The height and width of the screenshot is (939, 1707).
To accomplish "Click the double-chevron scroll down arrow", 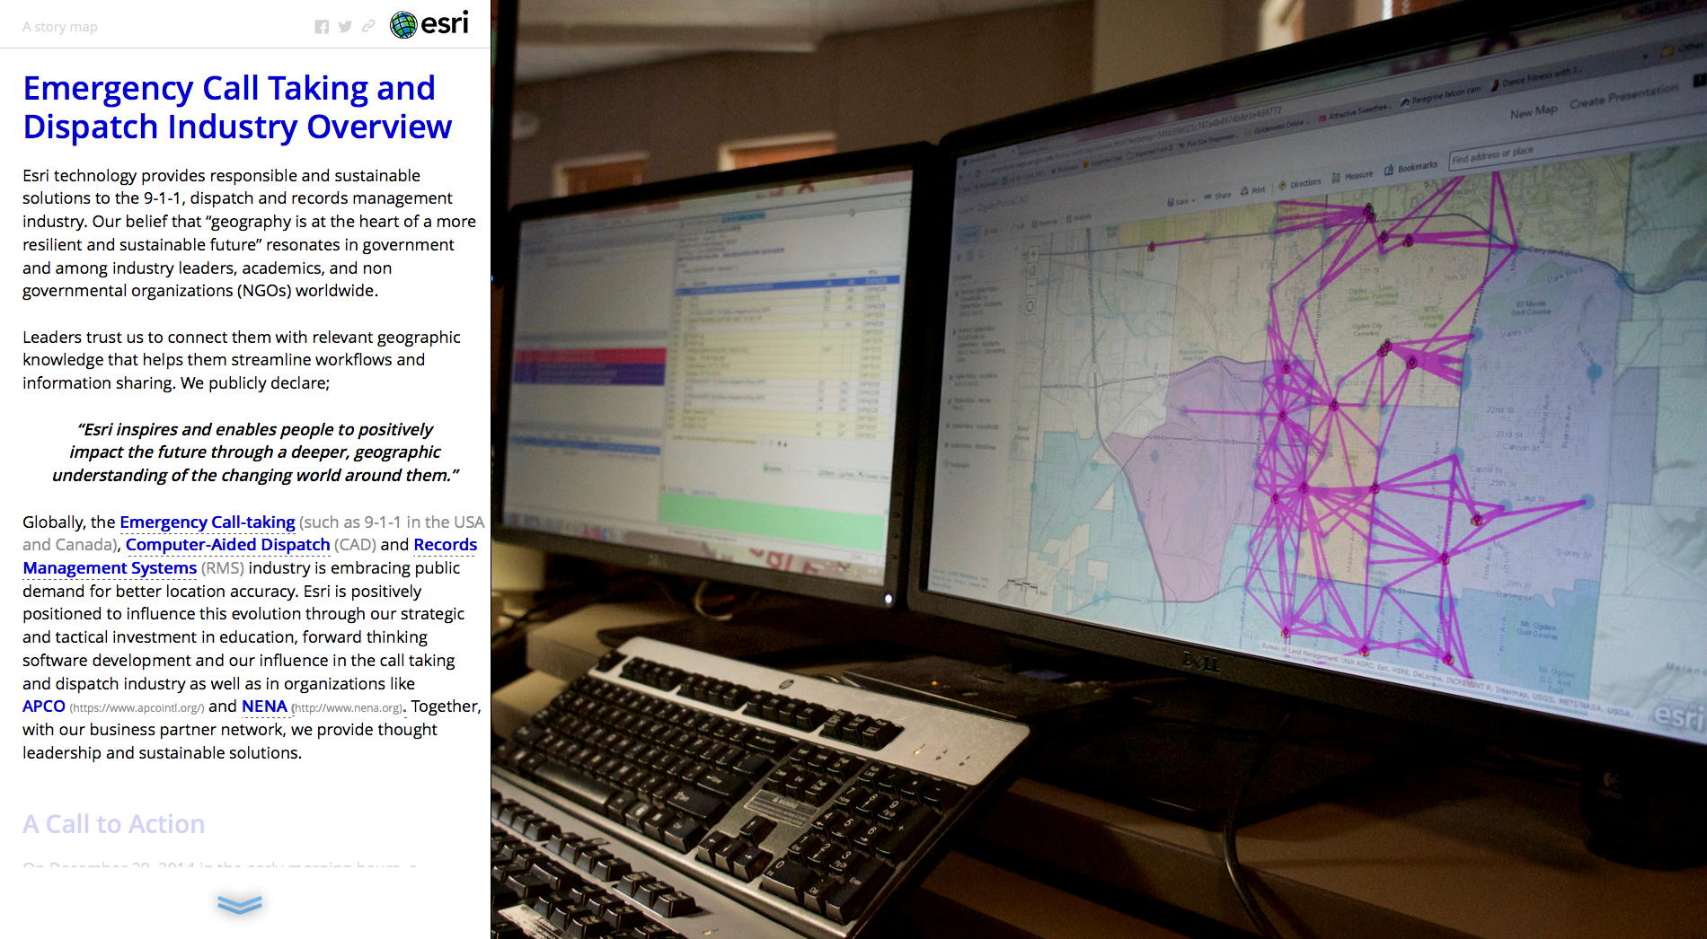I will pos(240,904).
